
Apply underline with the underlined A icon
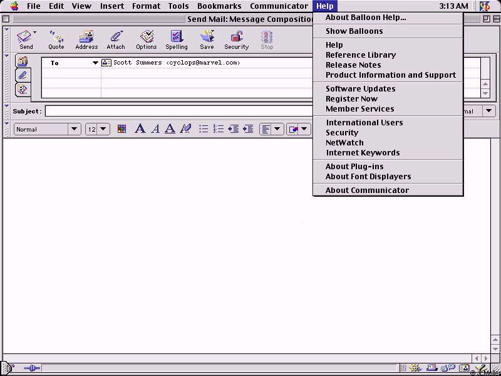[170, 129]
